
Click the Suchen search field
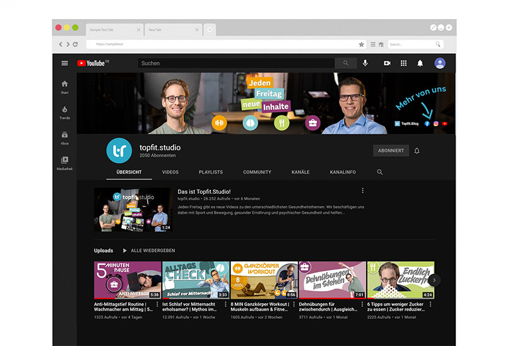[x=236, y=63]
